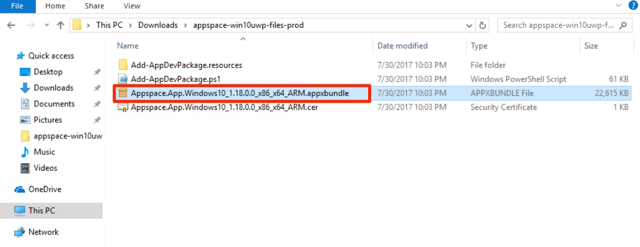Select This PC in the navigation pane
The width and height of the screenshot is (640, 247).
pyautogui.click(x=42, y=210)
